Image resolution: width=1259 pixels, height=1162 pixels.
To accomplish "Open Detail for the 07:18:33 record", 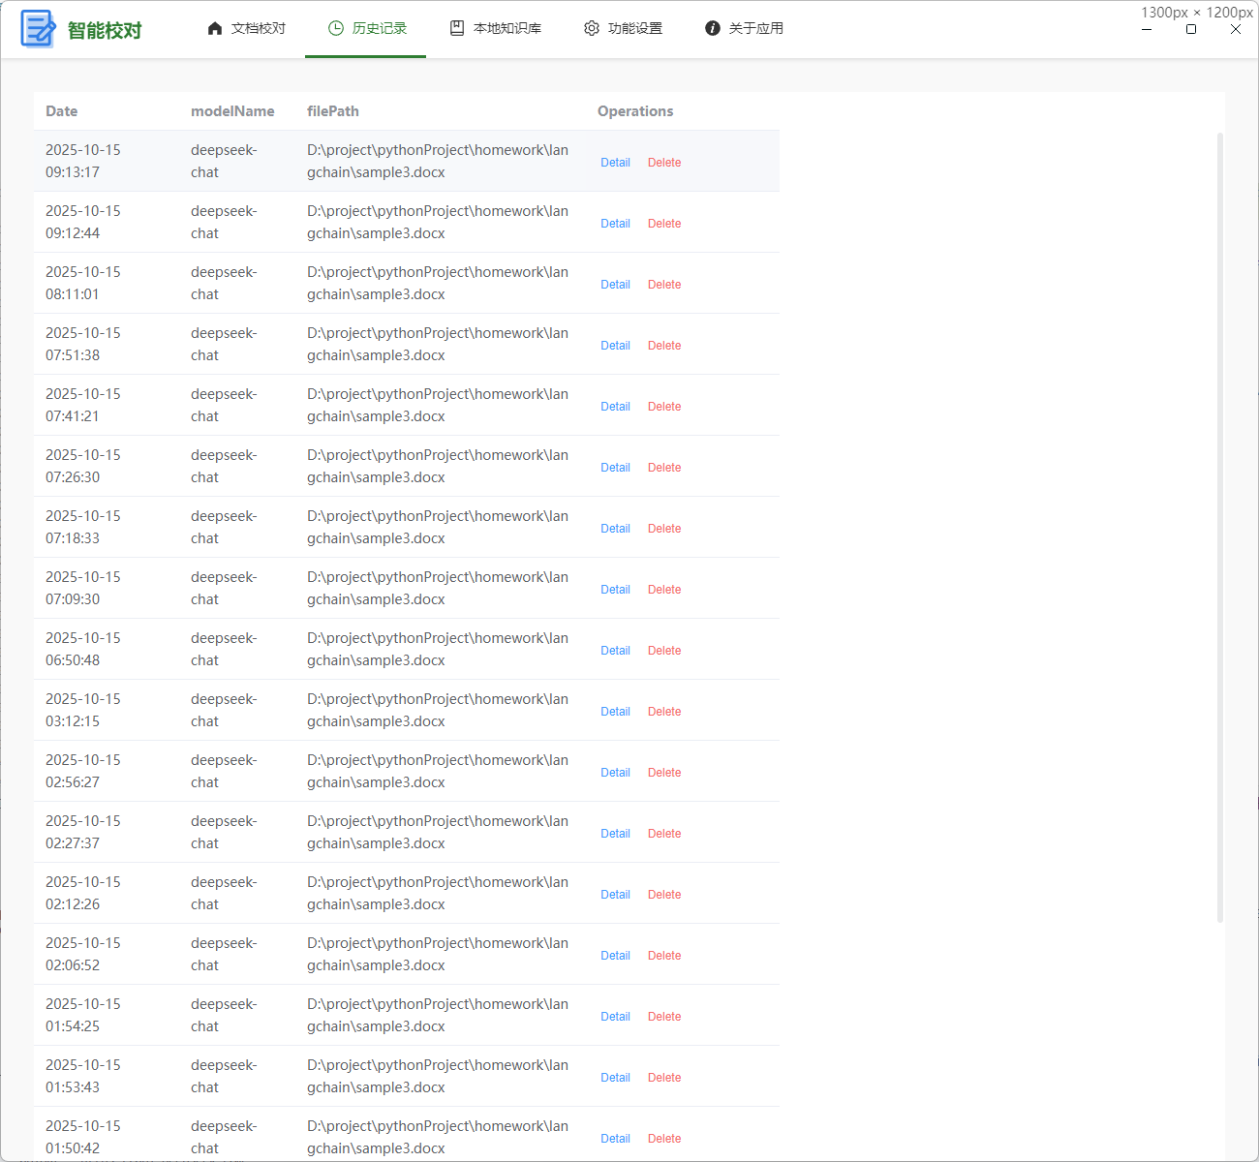I will tap(615, 529).
